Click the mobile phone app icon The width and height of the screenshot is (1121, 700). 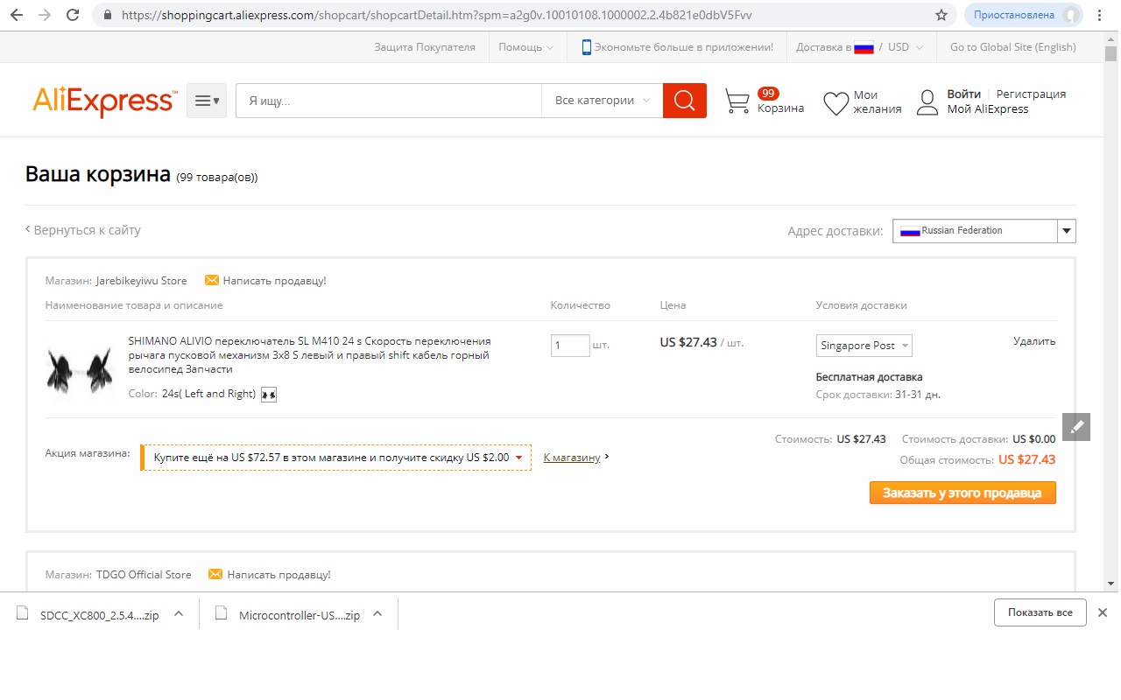pyautogui.click(x=587, y=47)
